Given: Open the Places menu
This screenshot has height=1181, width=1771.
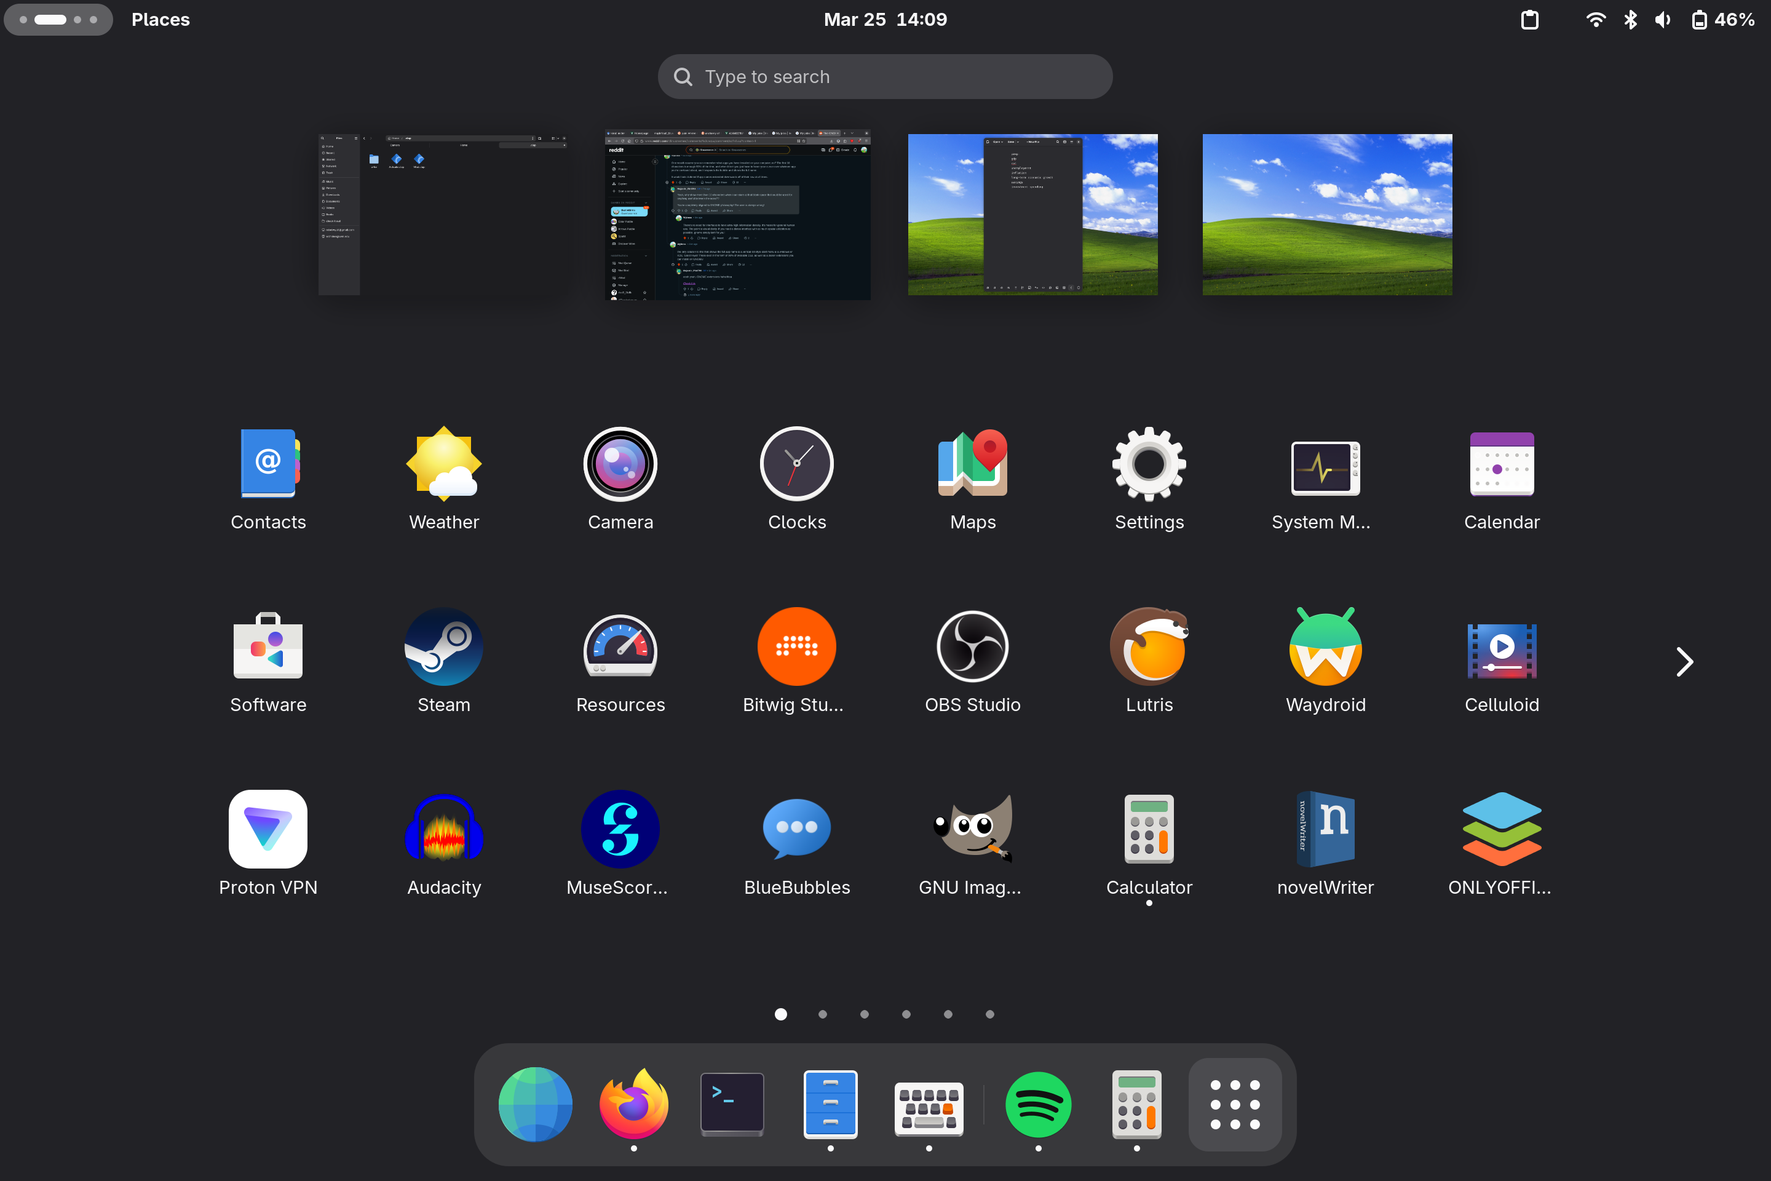Looking at the screenshot, I should 160,20.
